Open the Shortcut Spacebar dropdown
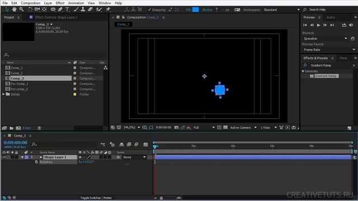358x201 pixels. coord(325,39)
